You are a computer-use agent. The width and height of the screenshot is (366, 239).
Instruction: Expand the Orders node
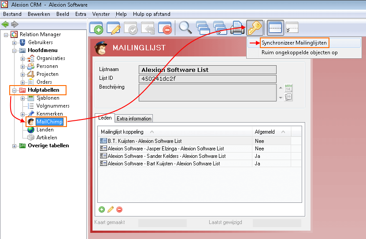point(22,83)
